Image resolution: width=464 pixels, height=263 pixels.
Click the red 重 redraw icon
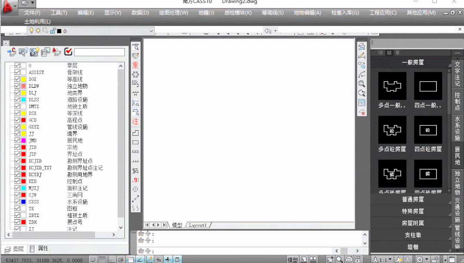click(x=135, y=65)
